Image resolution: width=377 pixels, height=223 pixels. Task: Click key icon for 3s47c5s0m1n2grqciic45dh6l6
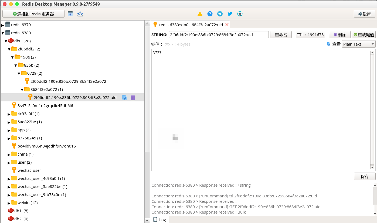tap(14, 105)
